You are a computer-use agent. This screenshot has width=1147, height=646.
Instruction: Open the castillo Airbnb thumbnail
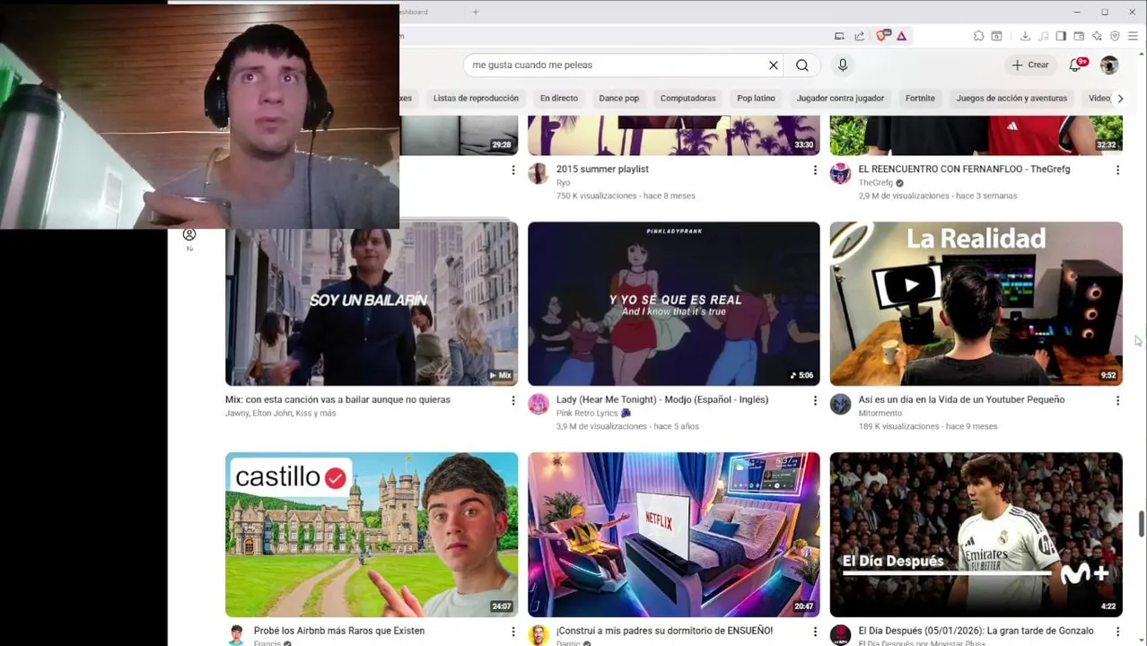point(372,535)
